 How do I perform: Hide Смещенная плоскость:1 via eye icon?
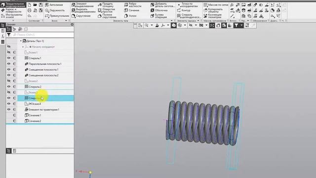coord(9,69)
